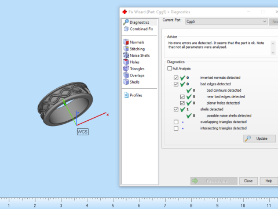Minimize the Fix Wizard window

pos(248,12)
